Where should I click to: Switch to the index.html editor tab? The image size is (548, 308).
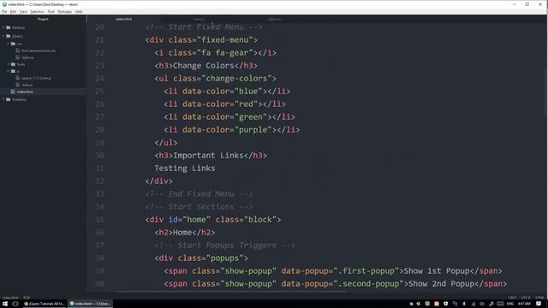coord(123,19)
